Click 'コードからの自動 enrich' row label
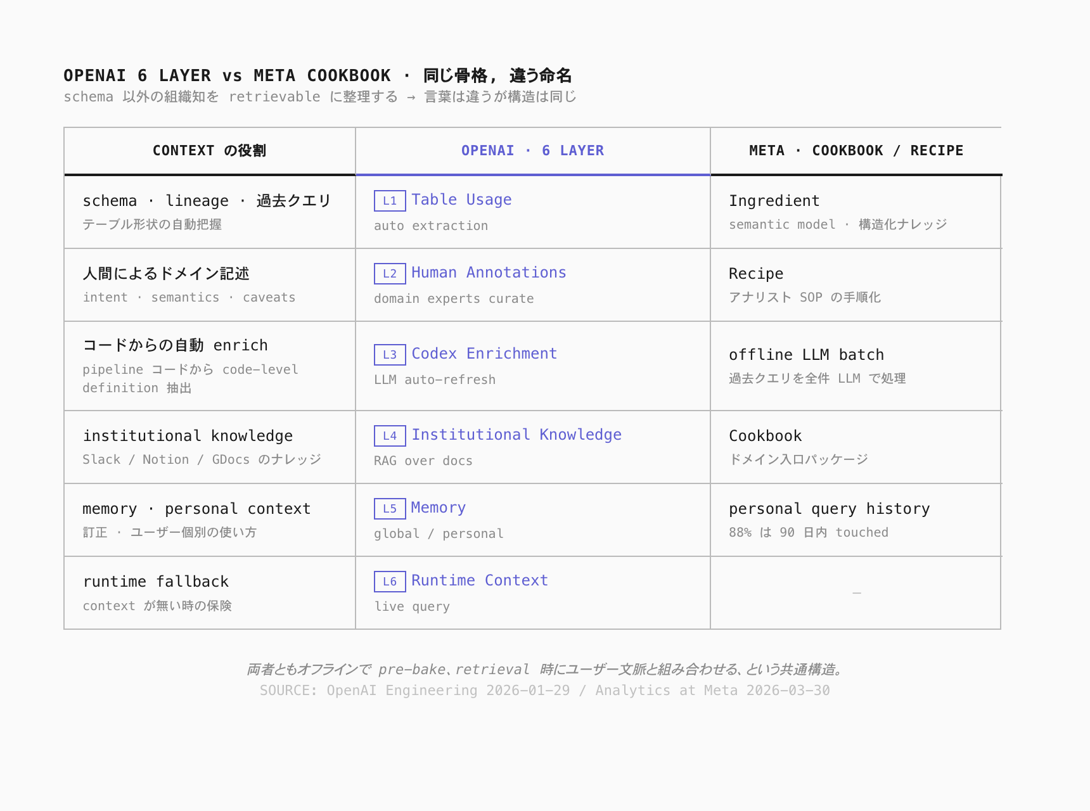The height and width of the screenshot is (811, 1090). [x=175, y=345]
